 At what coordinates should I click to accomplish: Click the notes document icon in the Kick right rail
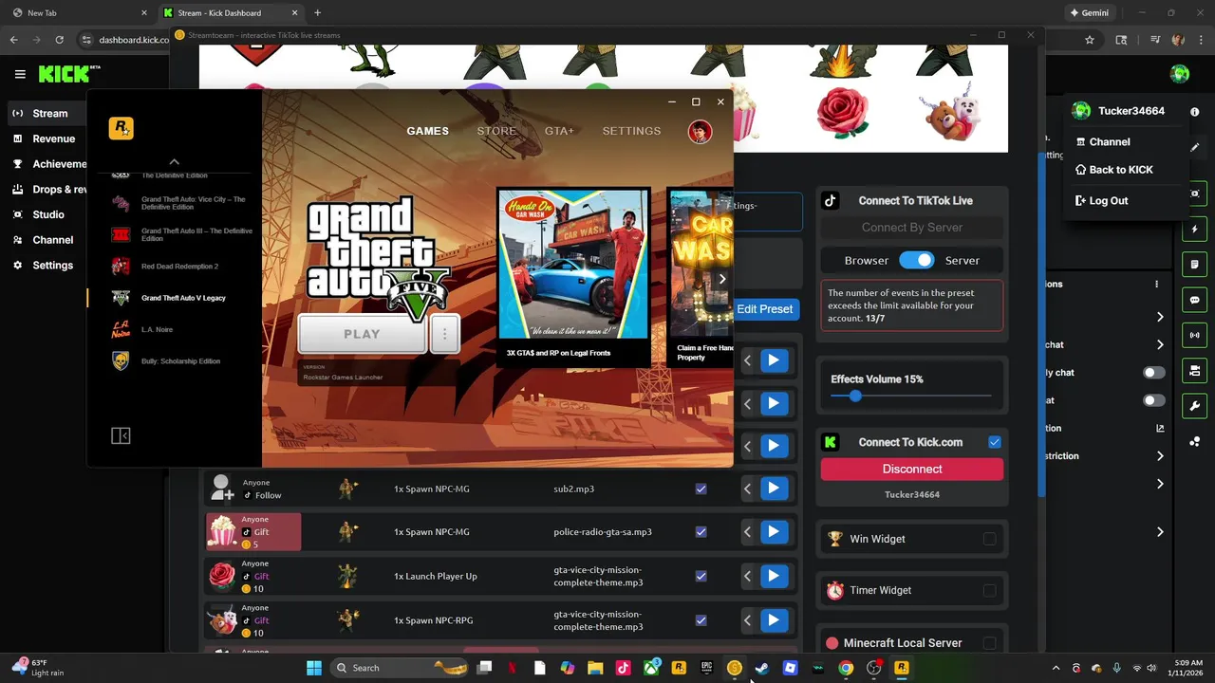tap(1195, 265)
